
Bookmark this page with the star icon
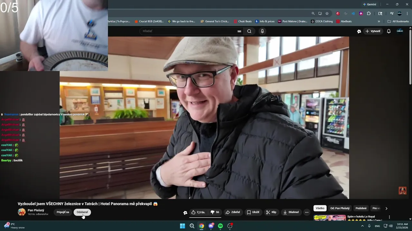(x=327, y=13)
